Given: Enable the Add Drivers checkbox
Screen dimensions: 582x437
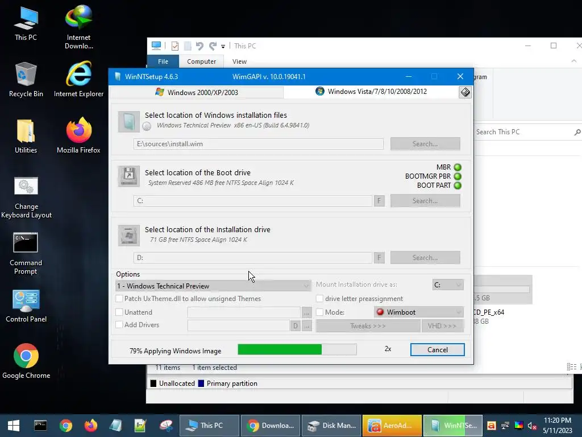Looking at the screenshot, I should click(x=119, y=324).
